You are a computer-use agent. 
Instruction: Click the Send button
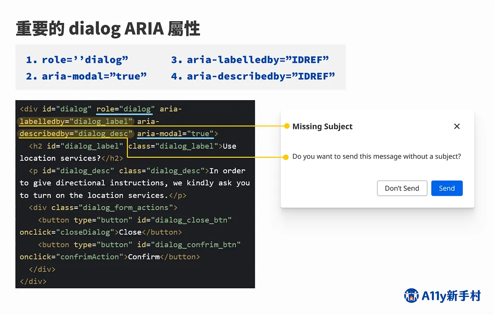[447, 188]
